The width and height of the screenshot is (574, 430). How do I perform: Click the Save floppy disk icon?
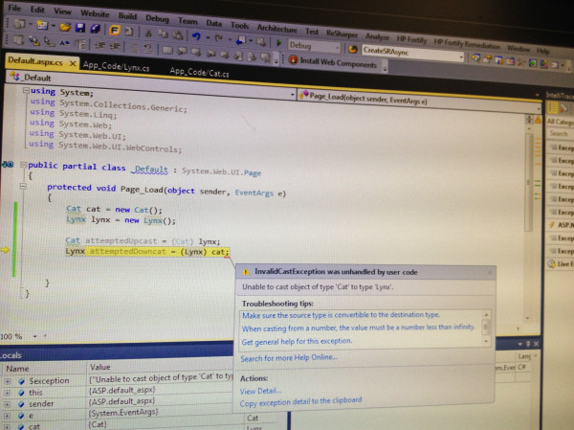coord(80,28)
